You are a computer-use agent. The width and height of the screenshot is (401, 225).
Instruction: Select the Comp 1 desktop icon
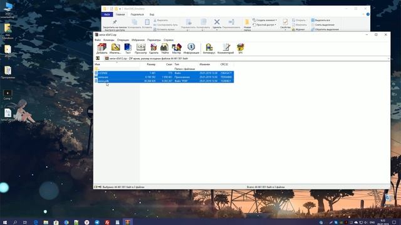(8, 94)
